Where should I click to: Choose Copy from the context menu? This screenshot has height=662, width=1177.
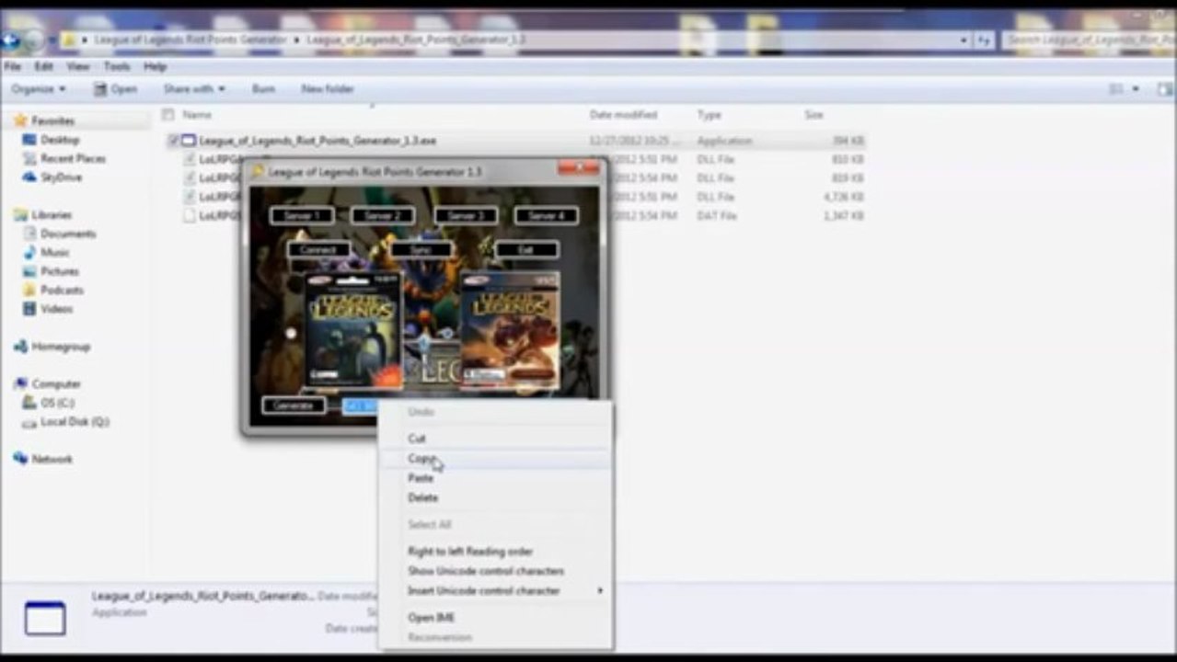click(x=495, y=458)
